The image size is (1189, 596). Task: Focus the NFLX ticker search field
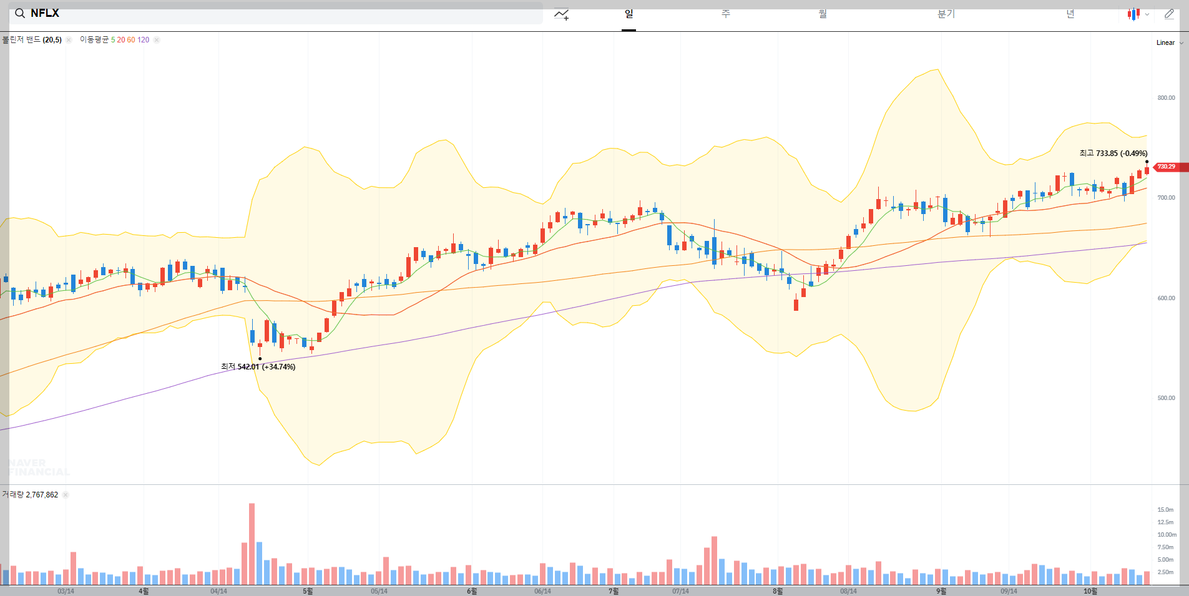(x=275, y=13)
